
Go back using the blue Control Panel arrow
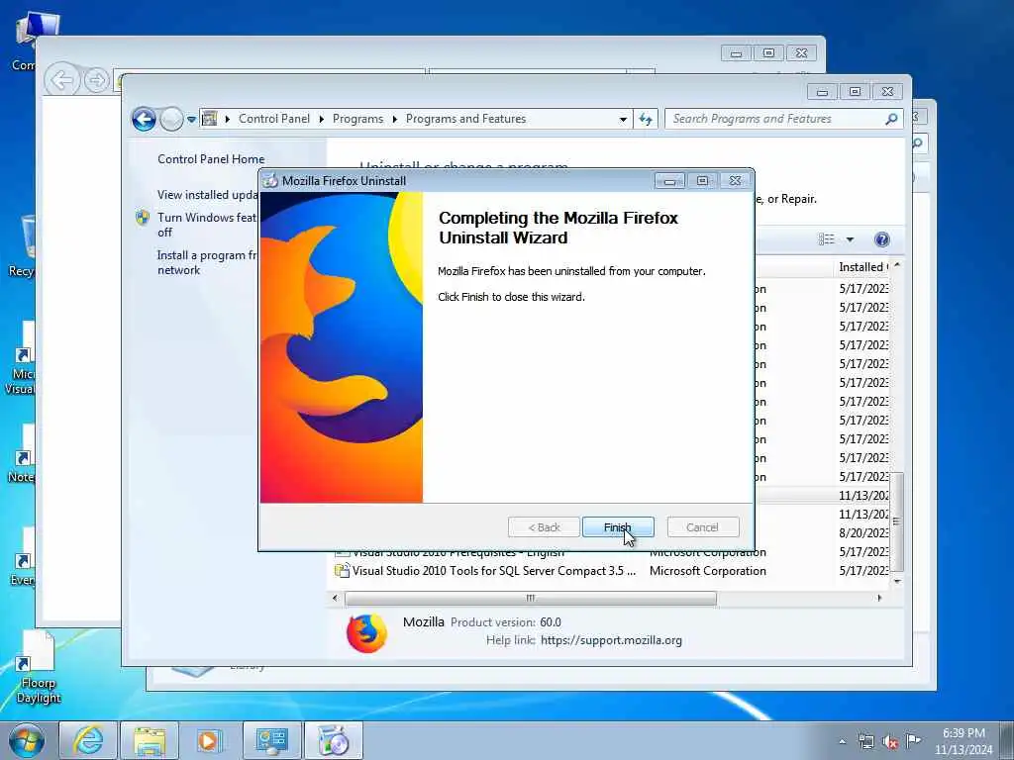(x=144, y=119)
